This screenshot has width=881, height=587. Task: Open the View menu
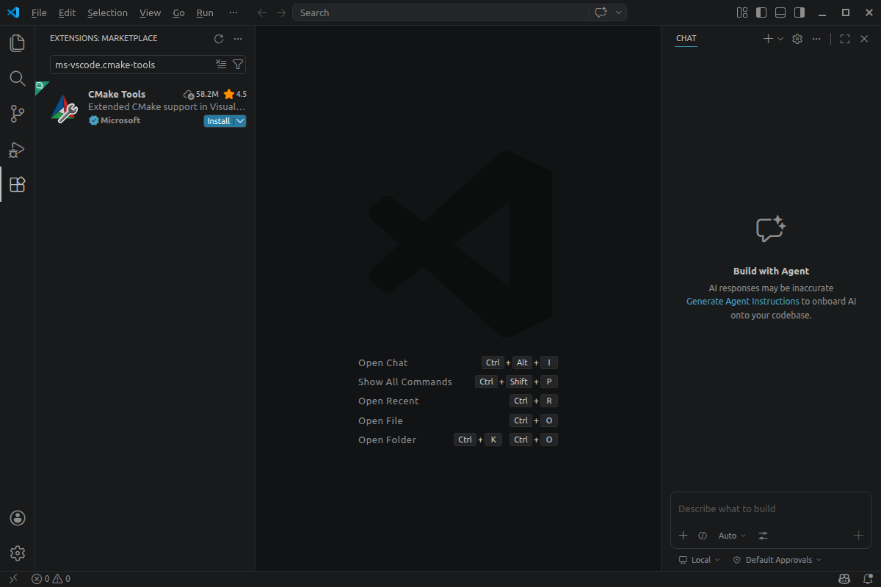tap(150, 12)
